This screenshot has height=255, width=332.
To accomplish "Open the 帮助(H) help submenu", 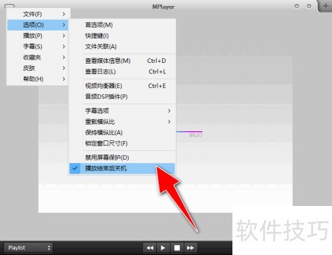I will click(38, 79).
